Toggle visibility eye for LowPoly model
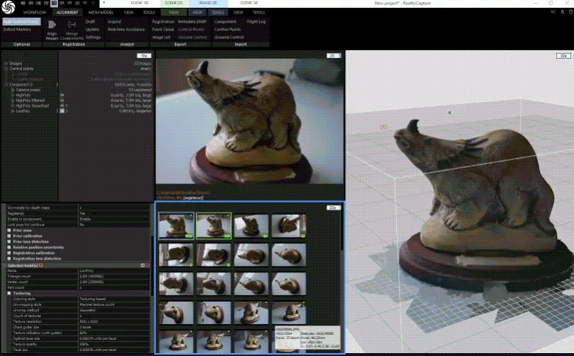This screenshot has width=574, height=356. tap(62, 111)
